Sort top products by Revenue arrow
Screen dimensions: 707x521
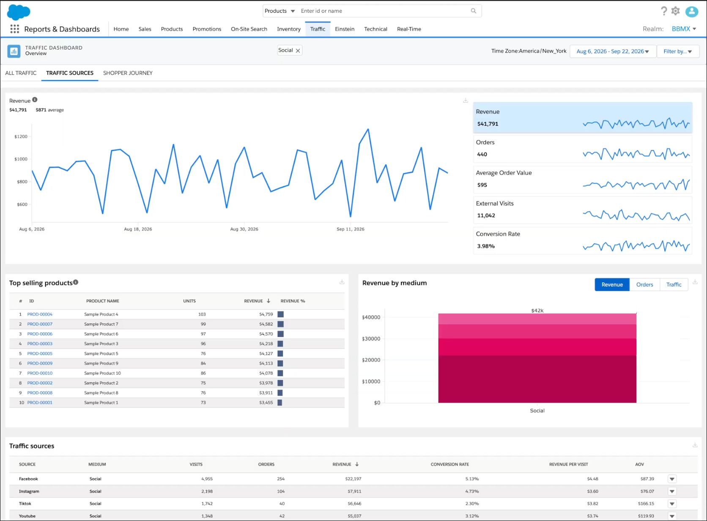coord(269,301)
